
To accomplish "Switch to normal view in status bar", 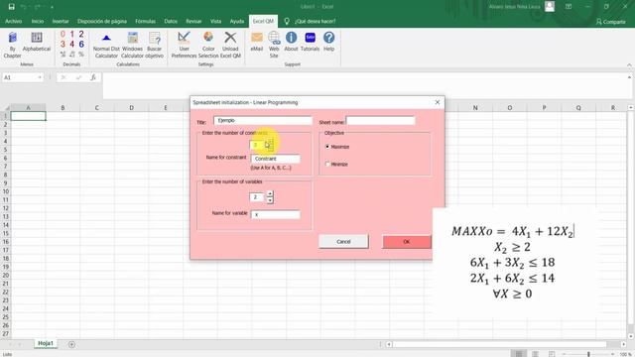I will pos(518,354).
